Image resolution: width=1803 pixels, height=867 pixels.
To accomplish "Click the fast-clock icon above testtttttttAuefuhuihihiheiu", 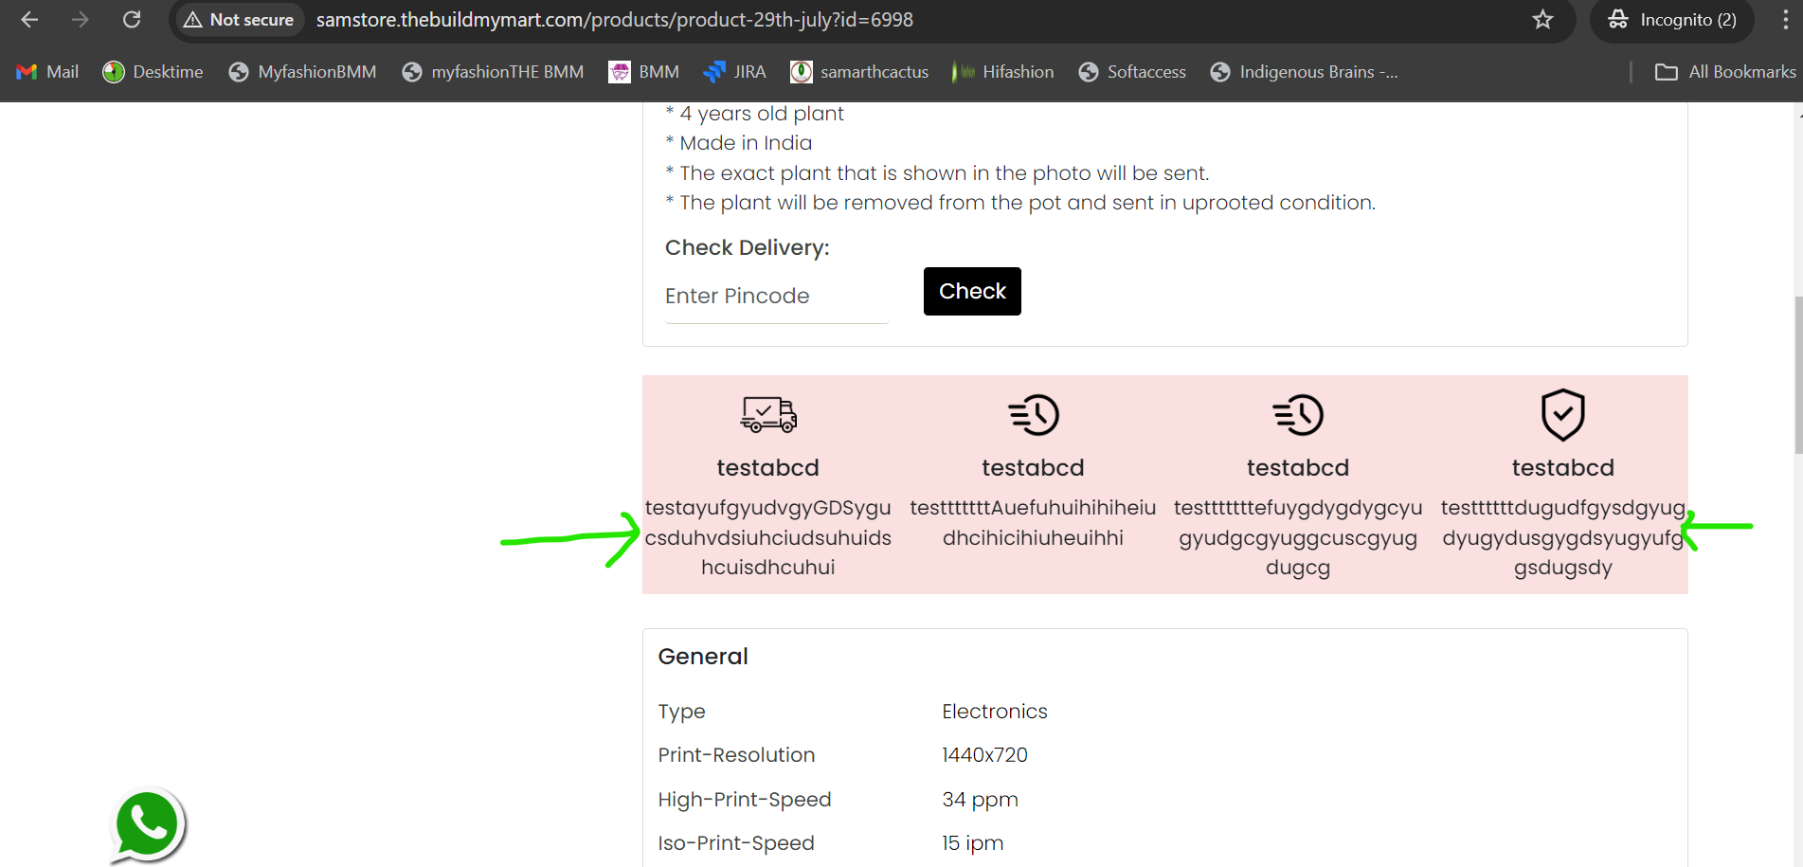I will (x=1034, y=415).
